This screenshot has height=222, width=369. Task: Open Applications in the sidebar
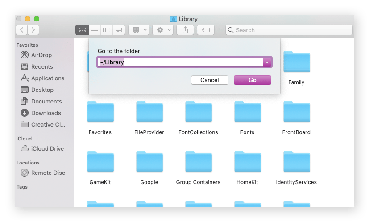(x=42, y=78)
